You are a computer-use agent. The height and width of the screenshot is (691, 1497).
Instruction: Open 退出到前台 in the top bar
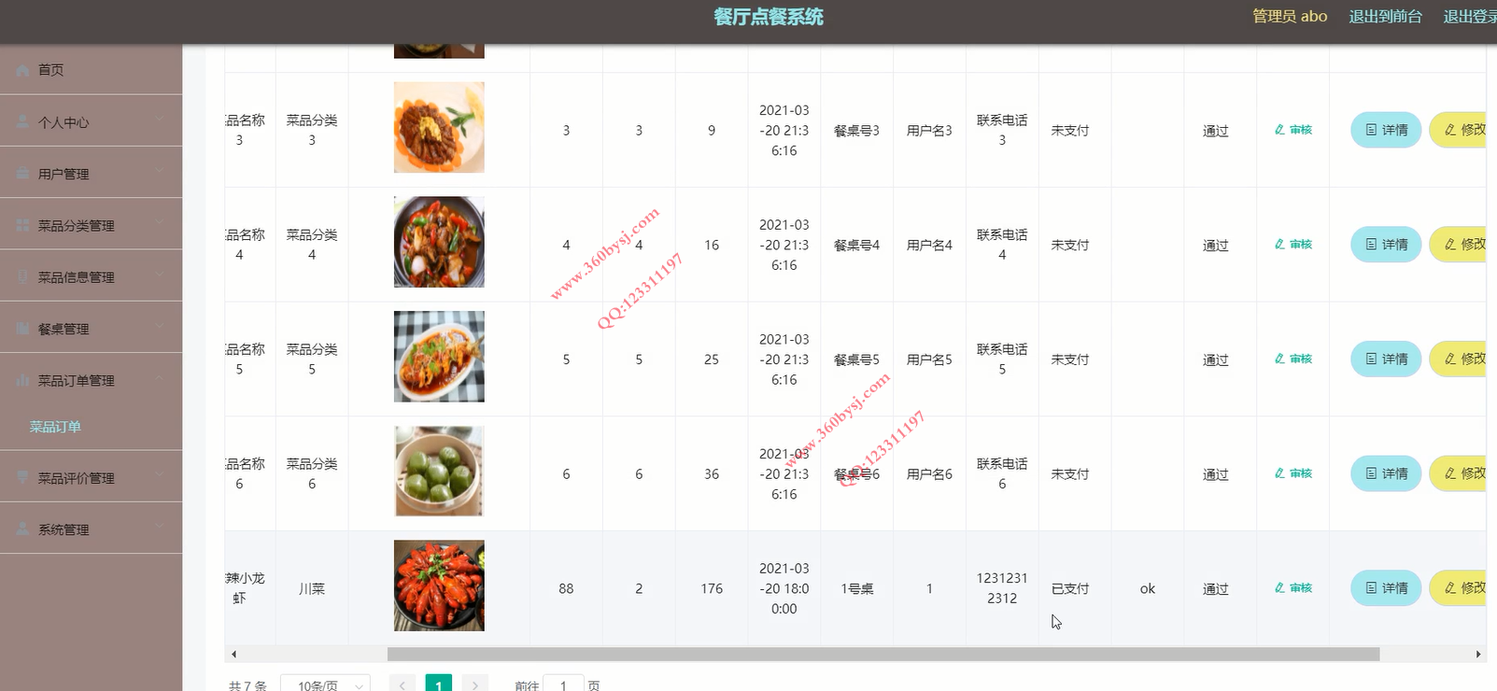[x=1385, y=17]
